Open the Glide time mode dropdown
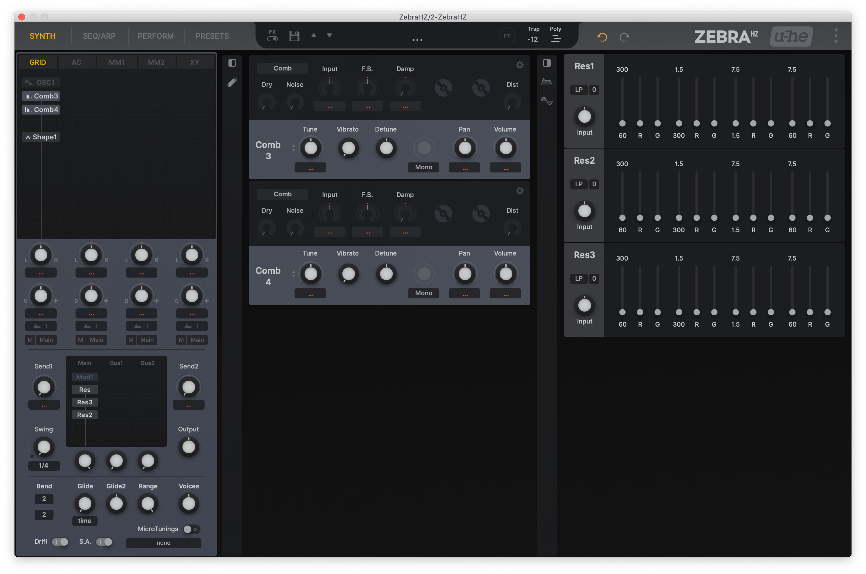This screenshot has height=574, width=866. [x=85, y=521]
